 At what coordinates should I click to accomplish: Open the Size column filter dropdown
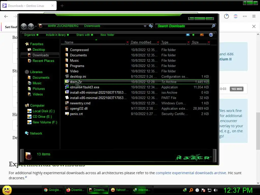click(x=209, y=42)
